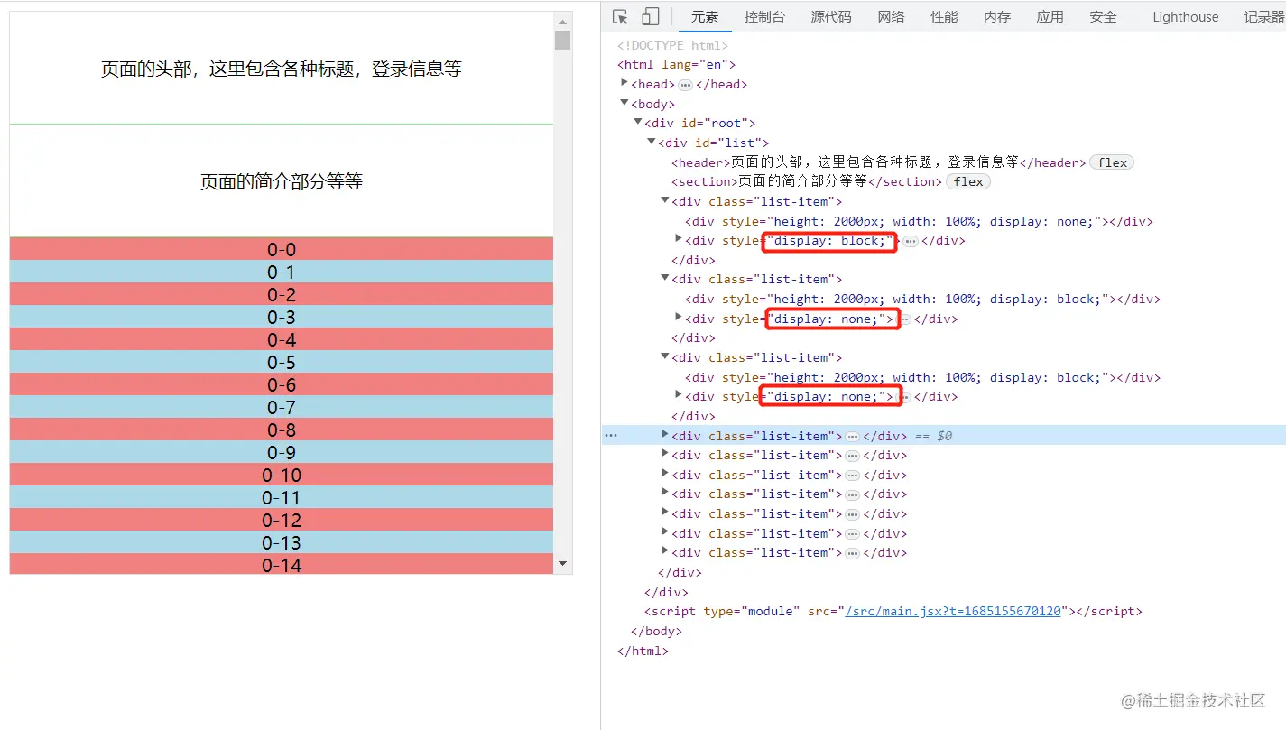
Task: Click list row 0-0
Action: (282, 249)
